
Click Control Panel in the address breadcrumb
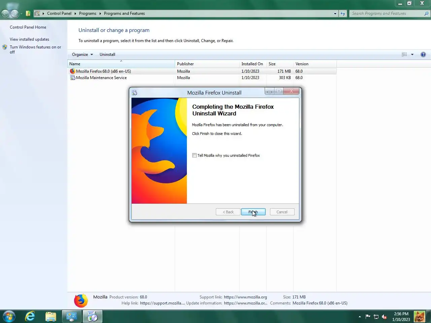pyautogui.click(x=59, y=13)
